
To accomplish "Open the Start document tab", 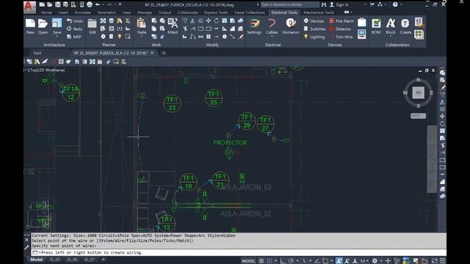I will 37,53.
